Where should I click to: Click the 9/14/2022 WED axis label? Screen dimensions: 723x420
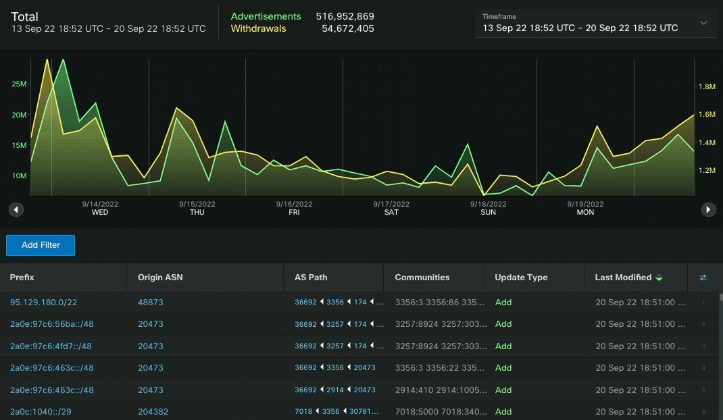[x=100, y=208]
